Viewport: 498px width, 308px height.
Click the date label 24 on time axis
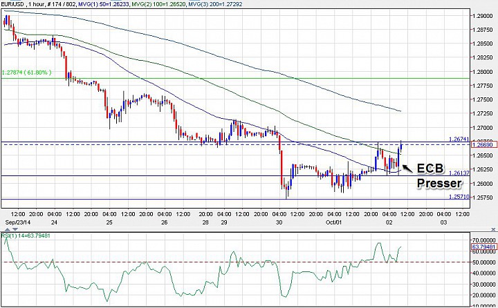(x=54, y=222)
